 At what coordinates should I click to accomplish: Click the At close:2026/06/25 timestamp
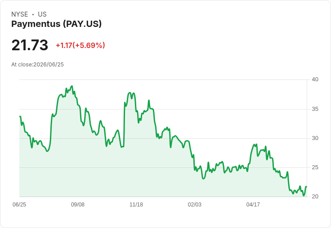click(x=38, y=65)
